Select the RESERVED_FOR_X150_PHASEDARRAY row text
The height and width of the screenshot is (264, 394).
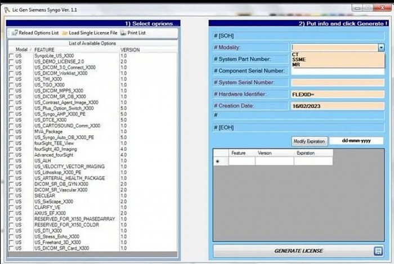pos(75,219)
